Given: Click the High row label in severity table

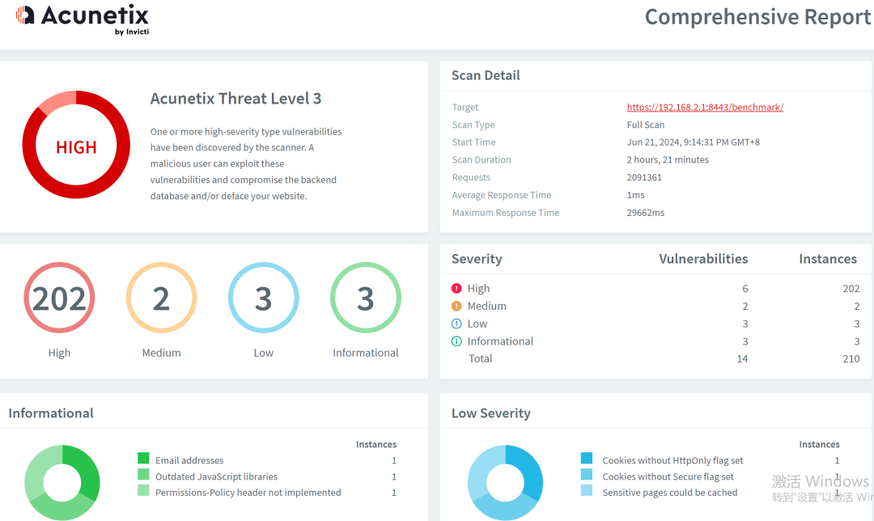Looking at the screenshot, I should click(478, 288).
